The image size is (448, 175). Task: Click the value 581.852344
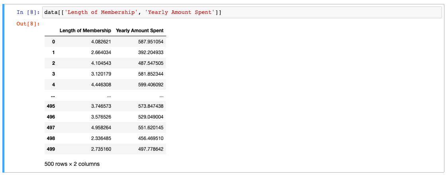[x=151, y=74]
